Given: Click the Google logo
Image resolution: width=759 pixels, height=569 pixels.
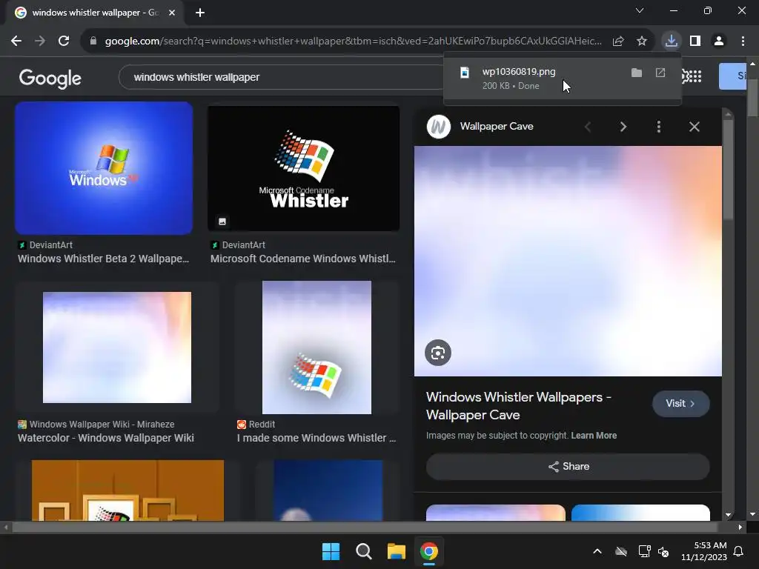Looking at the screenshot, I should click(x=50, y=78).
